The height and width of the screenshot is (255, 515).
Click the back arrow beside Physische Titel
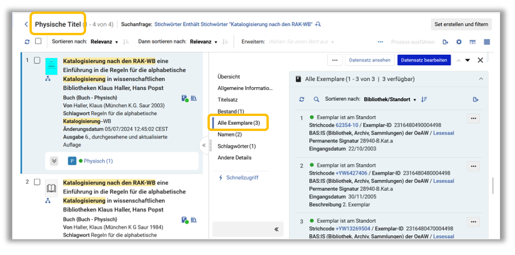point(26,24)
